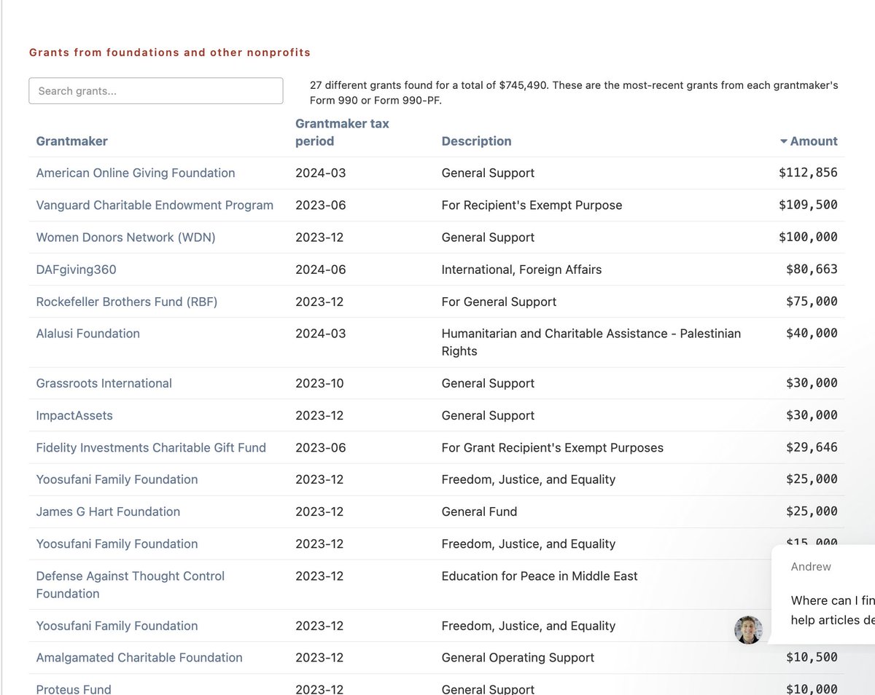
Task: Open the Grassroots International link
Action: 104,383
